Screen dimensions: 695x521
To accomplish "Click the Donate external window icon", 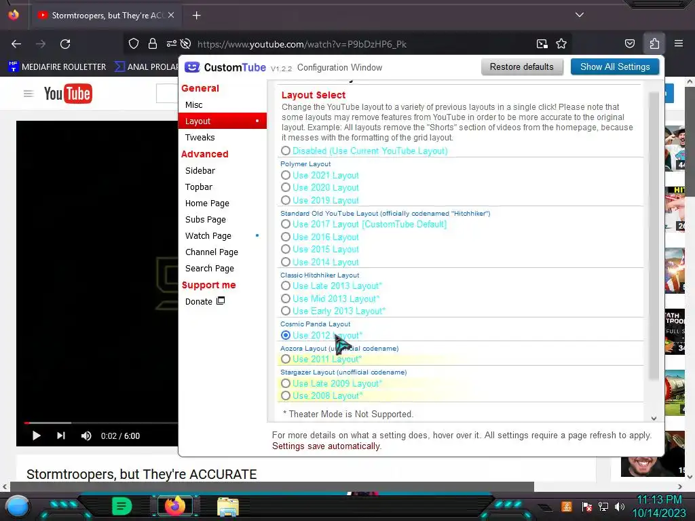I will [x=221, y=301].
